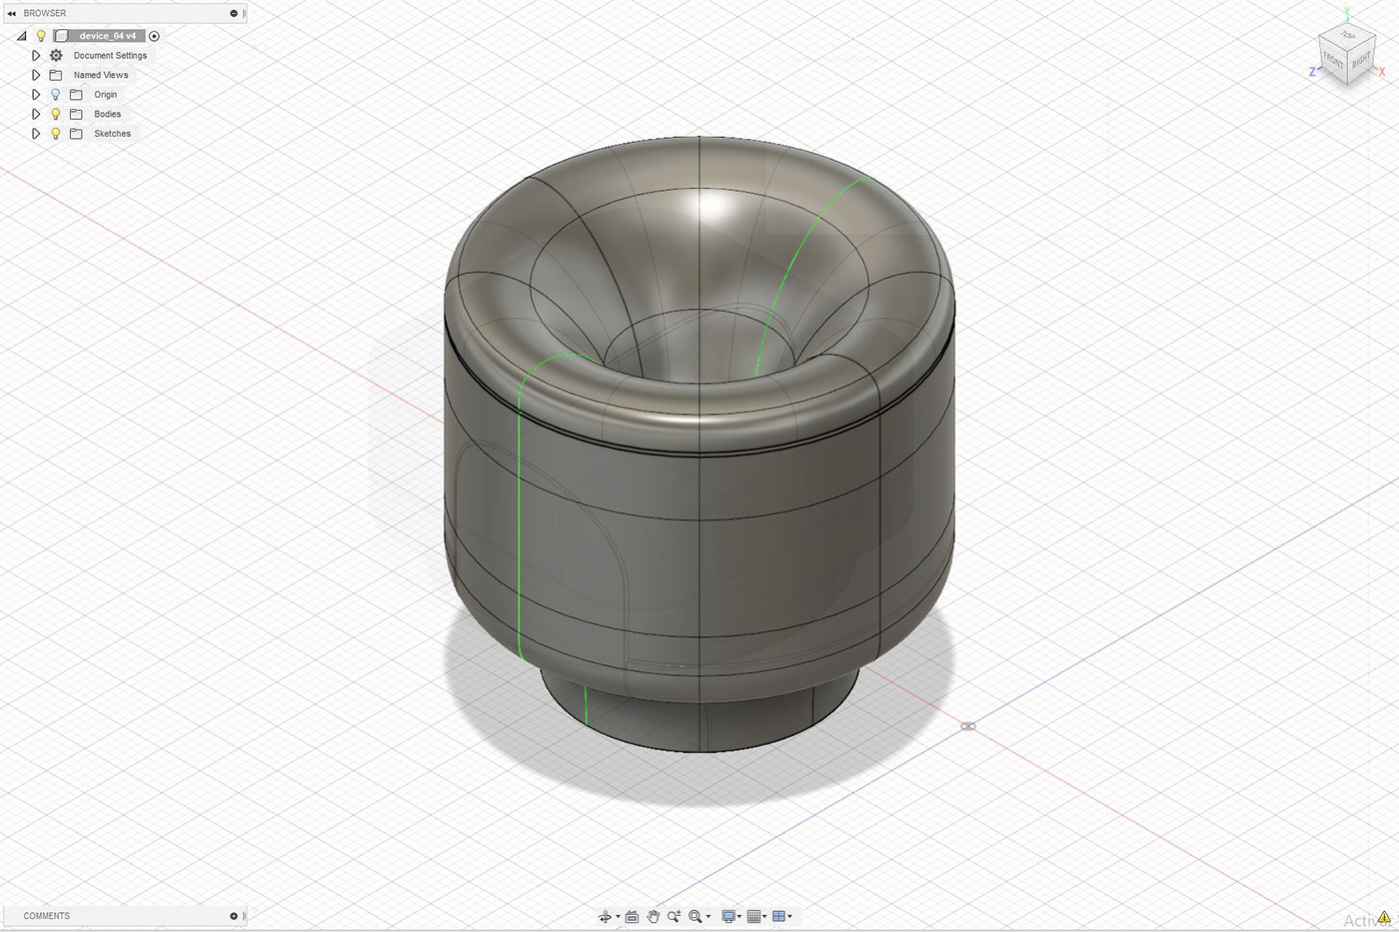
Task: Show the Origin folder lightbulb
Action: coord(55,94)
